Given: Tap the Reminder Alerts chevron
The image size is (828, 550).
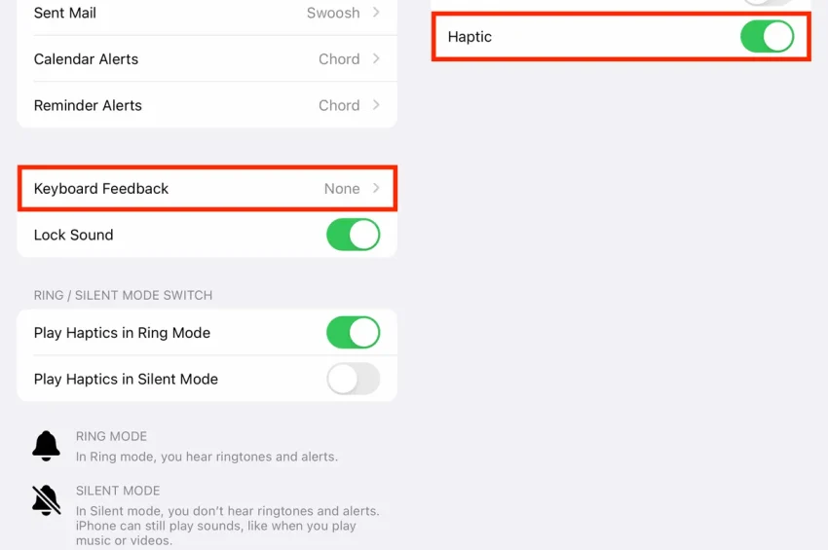Looking at the screenshot, I should [376, 105].
